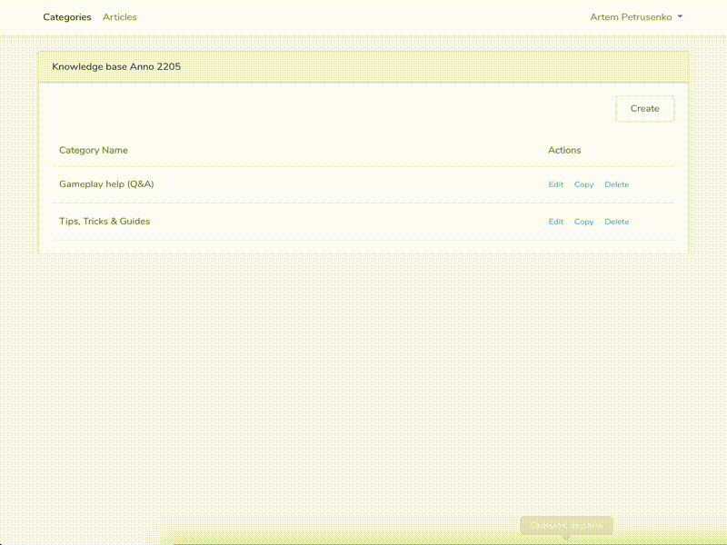
Task: Delete the Tips, Tricks & Guides category
Action: pos(617,222)
